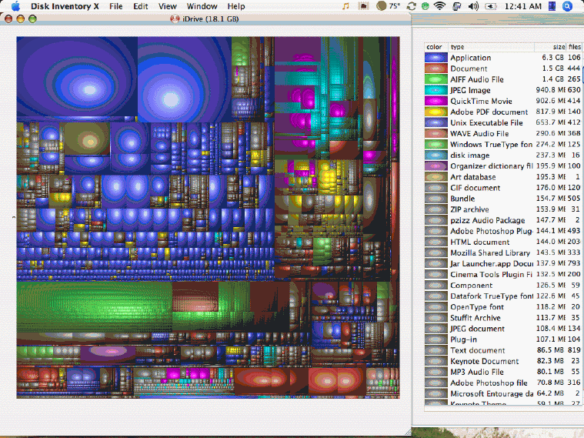
Task: Sort list by the color column header
Action: click(x=436, y=47)
